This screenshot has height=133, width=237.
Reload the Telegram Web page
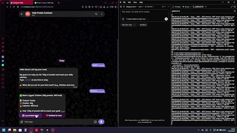[x=14, y=7]
